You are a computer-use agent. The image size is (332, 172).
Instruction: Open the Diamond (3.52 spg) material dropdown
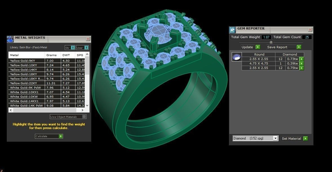(275, 138)
